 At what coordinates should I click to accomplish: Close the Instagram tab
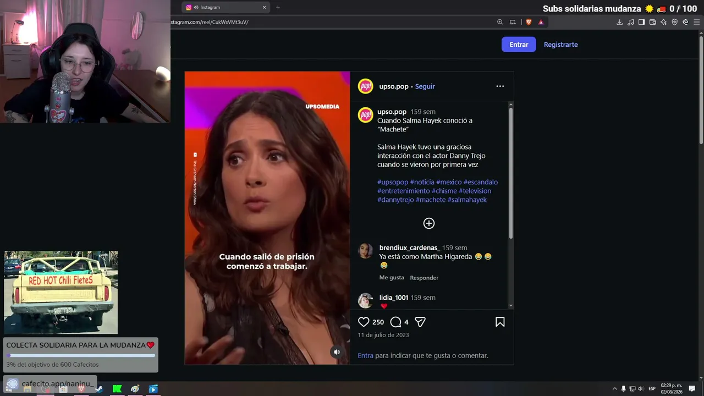click(x=264, y=7)
